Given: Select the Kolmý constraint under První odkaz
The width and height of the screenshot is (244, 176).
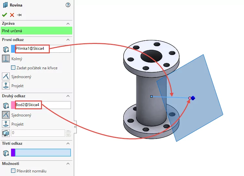Looking at the screenshot, I should (x=6, y=59).
